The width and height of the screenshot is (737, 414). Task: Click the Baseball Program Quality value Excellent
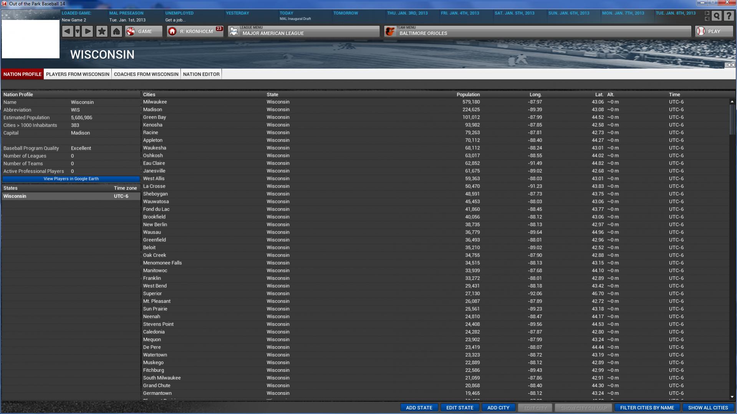(81, 148)
